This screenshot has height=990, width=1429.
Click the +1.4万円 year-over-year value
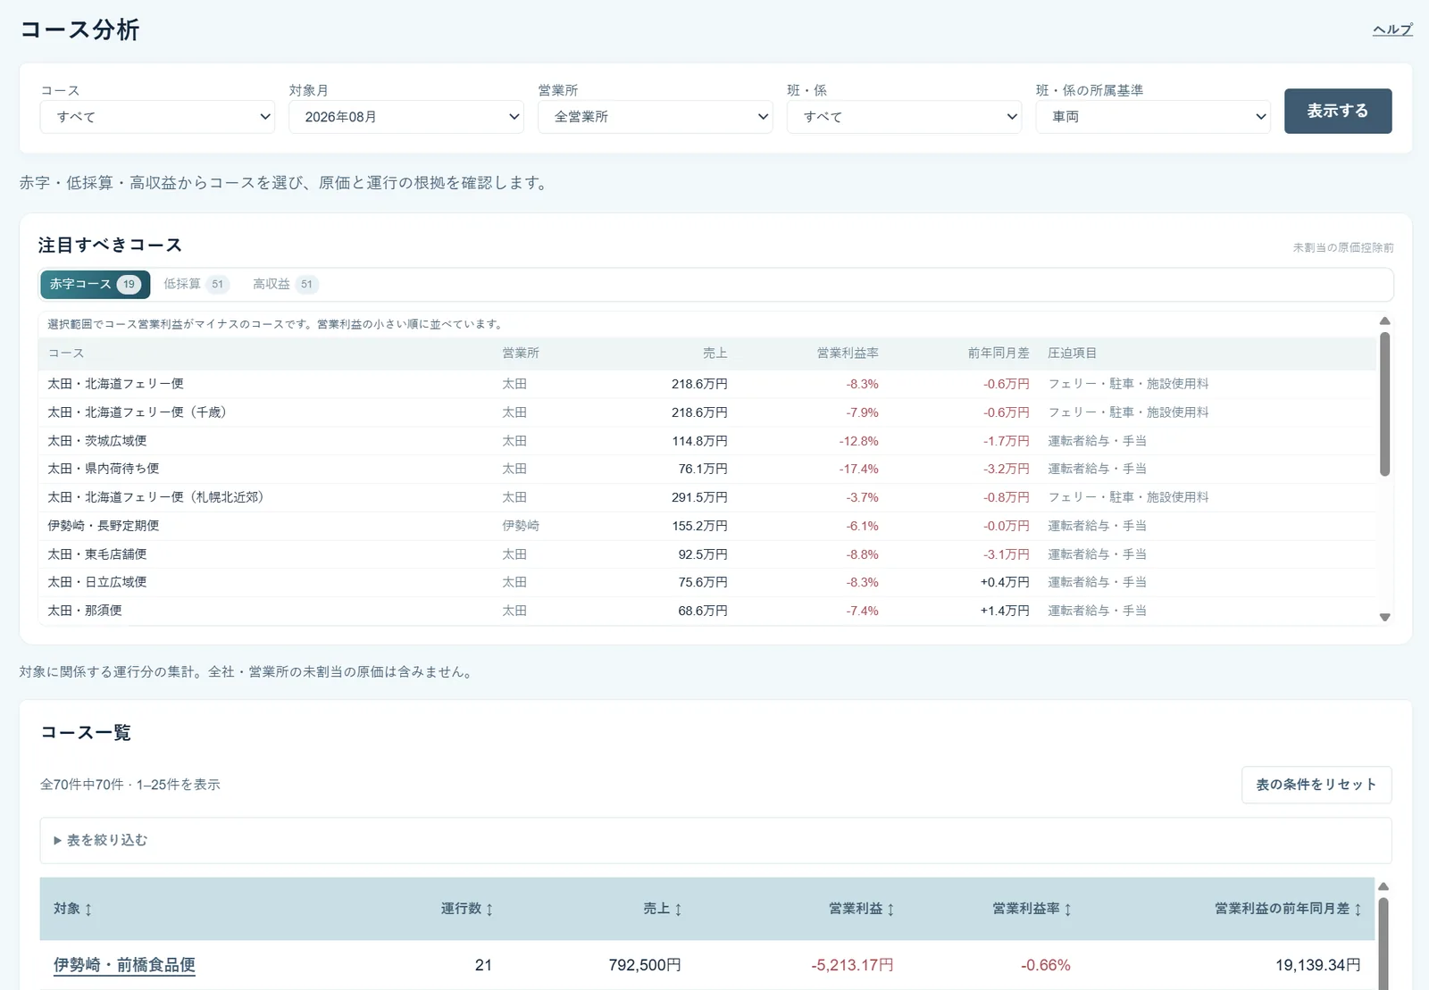1005,611
